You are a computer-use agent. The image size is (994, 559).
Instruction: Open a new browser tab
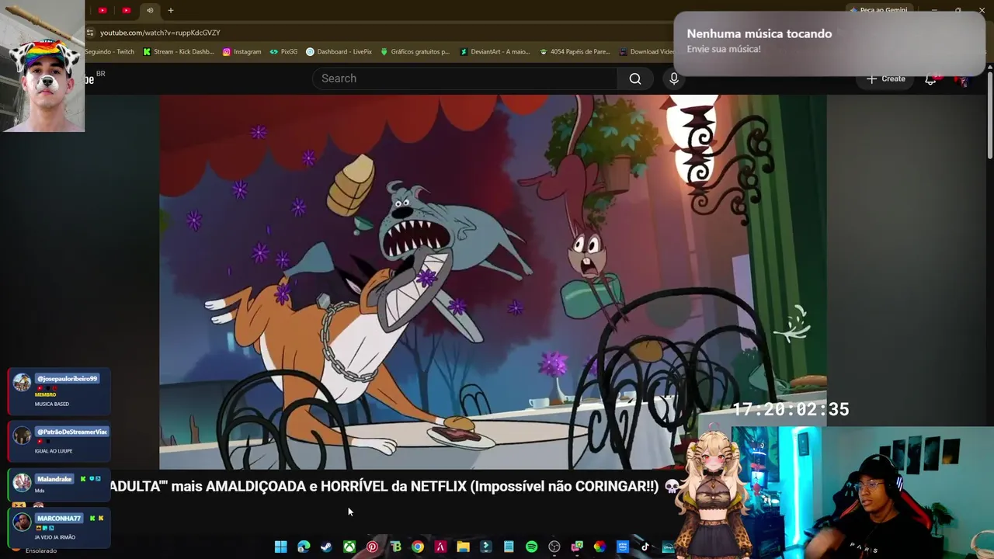(x=171, y=10)
